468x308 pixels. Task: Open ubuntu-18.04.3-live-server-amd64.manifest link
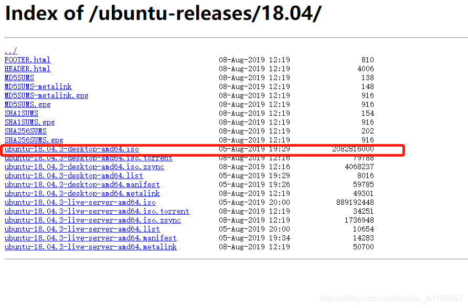pos(90,238)
